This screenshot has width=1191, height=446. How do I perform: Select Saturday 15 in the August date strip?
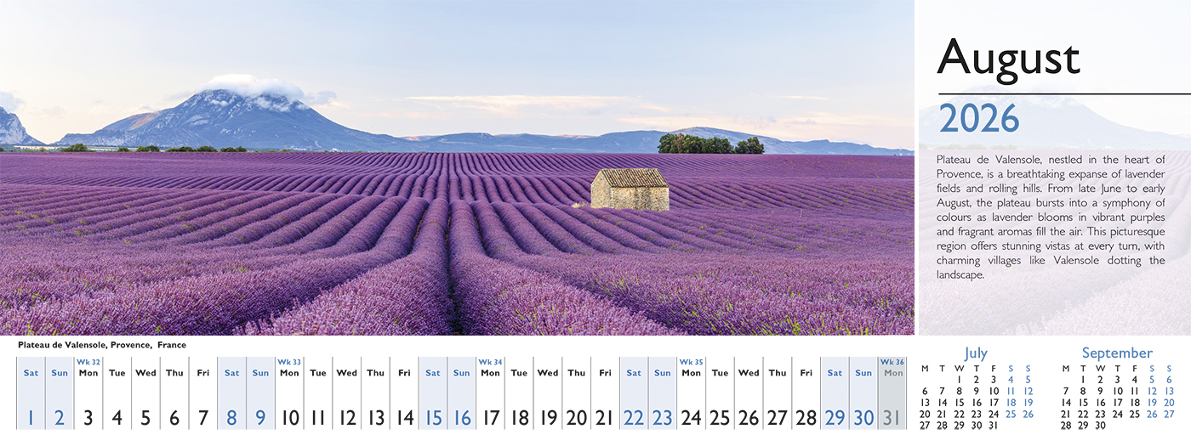coord(433,392)
